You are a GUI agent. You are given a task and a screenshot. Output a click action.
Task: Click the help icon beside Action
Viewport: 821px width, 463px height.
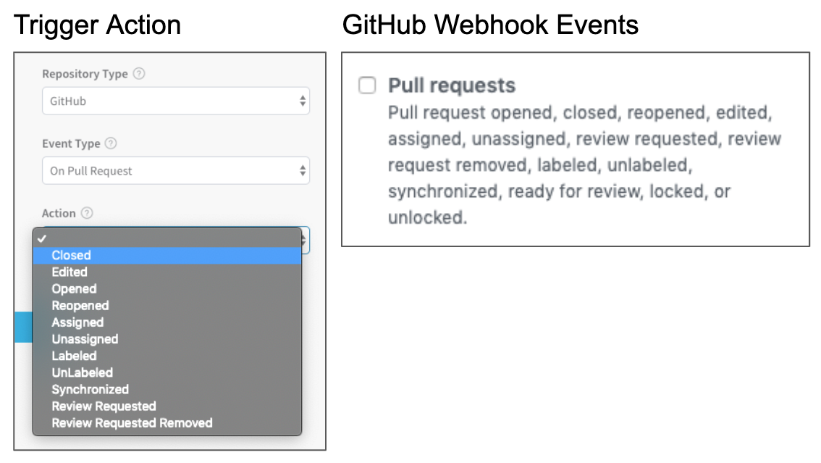[x=88, y=213]
